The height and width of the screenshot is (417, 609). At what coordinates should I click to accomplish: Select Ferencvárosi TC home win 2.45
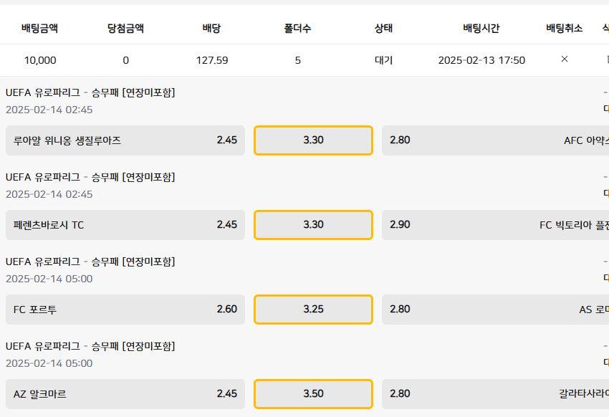pos(125,225)
